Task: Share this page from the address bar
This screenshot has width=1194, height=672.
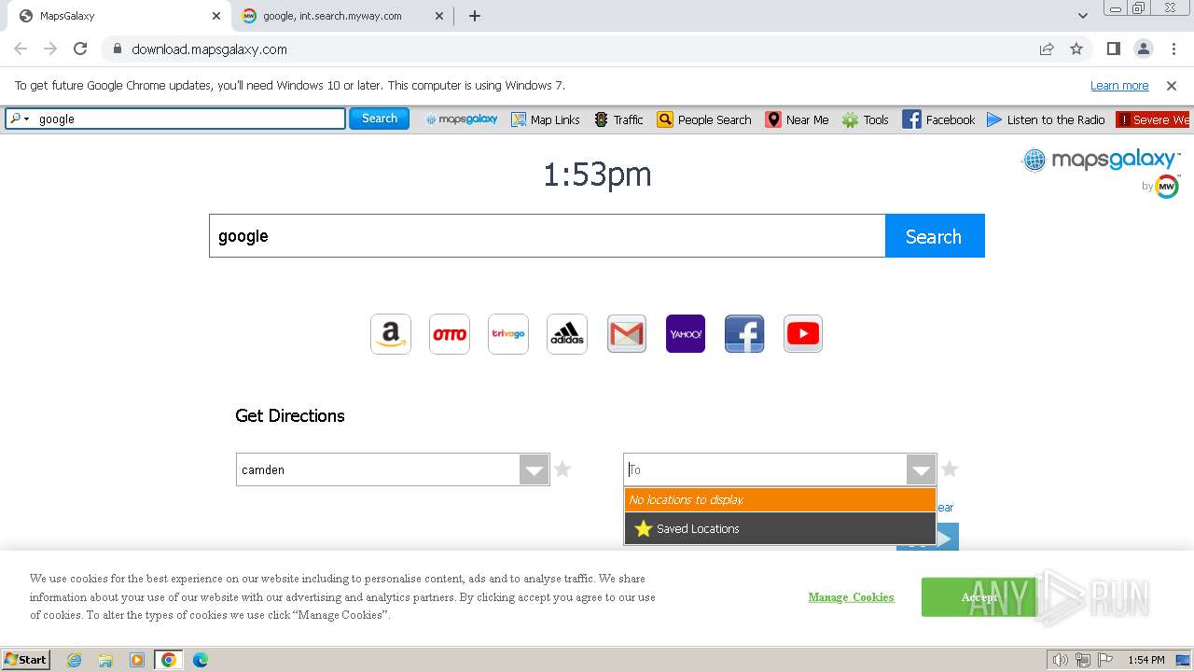Action: pos(1047,49)
